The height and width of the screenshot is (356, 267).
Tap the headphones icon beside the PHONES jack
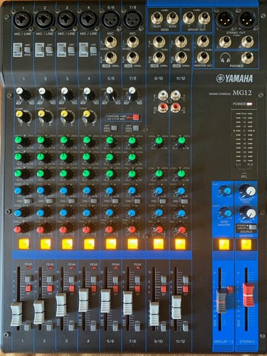click(226, 58)
